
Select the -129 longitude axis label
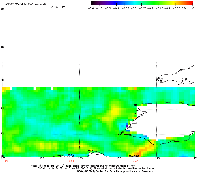coord(79,158)
